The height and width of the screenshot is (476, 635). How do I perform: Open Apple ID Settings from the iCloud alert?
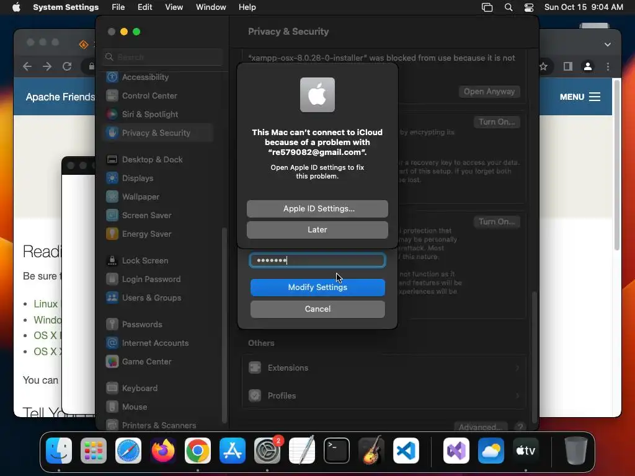(x=317, y=208)
